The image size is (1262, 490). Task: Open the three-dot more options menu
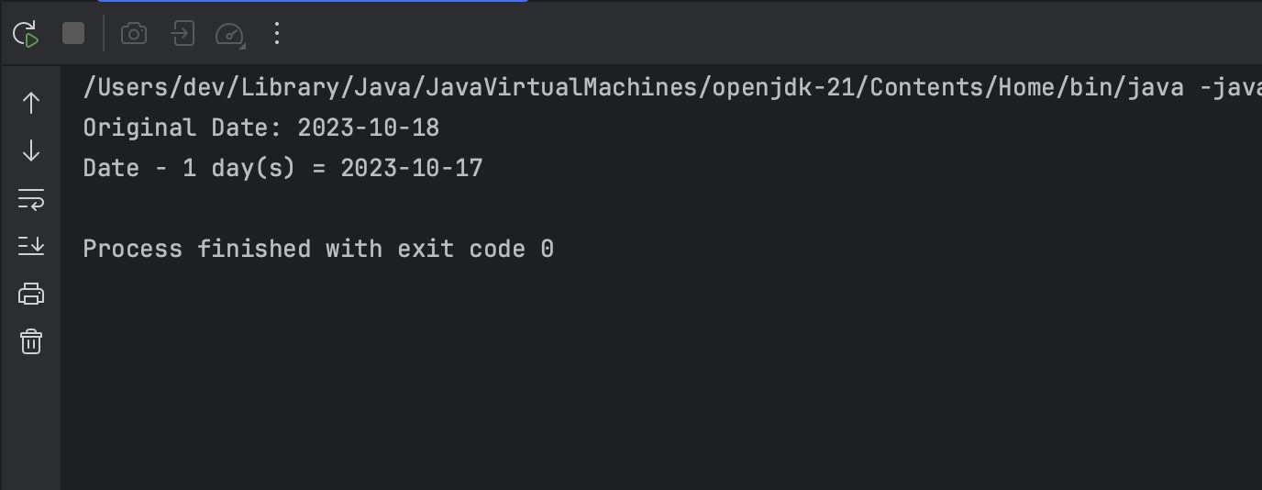pos(277,35)
